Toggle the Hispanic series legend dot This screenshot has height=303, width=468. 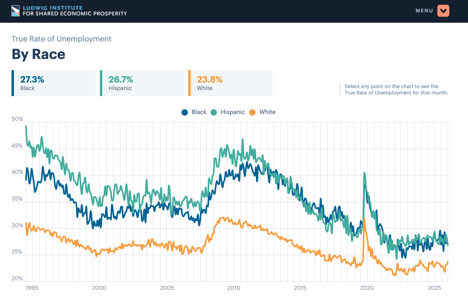pyautogui.click(x=214, y=112)
